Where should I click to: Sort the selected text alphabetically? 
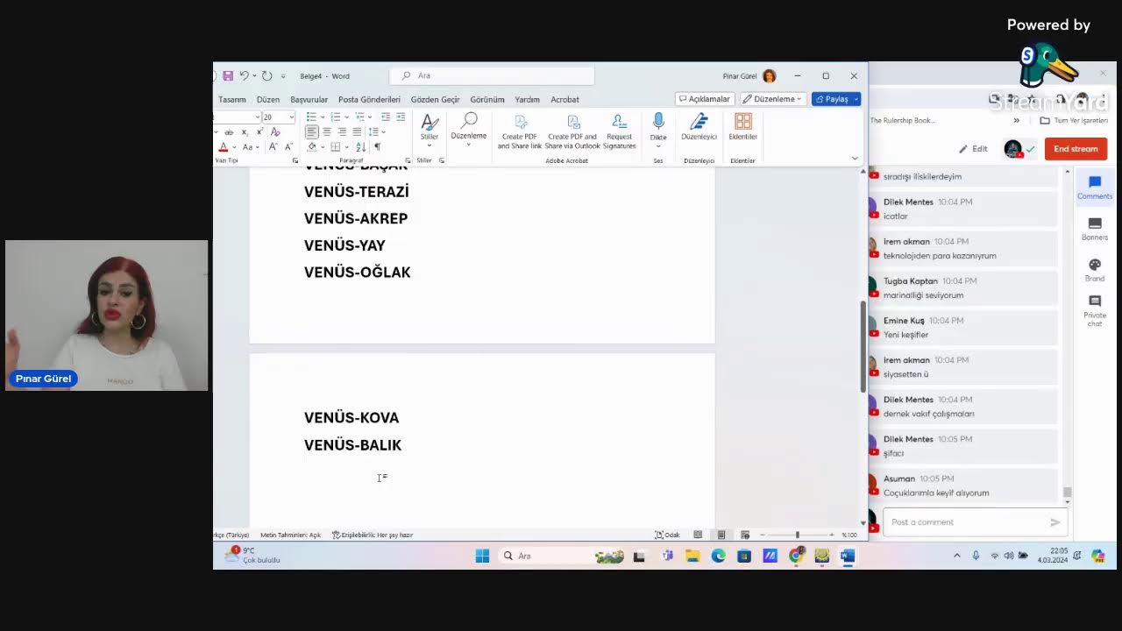click(x=362, y=146)
